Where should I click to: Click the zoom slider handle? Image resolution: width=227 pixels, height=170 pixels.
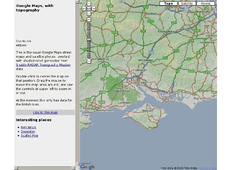tap(89, 39)
